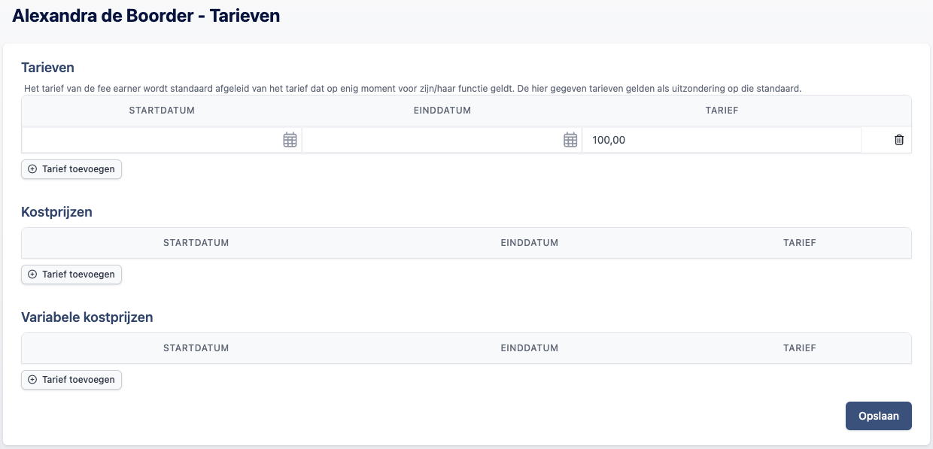Add a tarief under the Variabele kostprijzen section
933x449 pixels.
coord(71,380)
